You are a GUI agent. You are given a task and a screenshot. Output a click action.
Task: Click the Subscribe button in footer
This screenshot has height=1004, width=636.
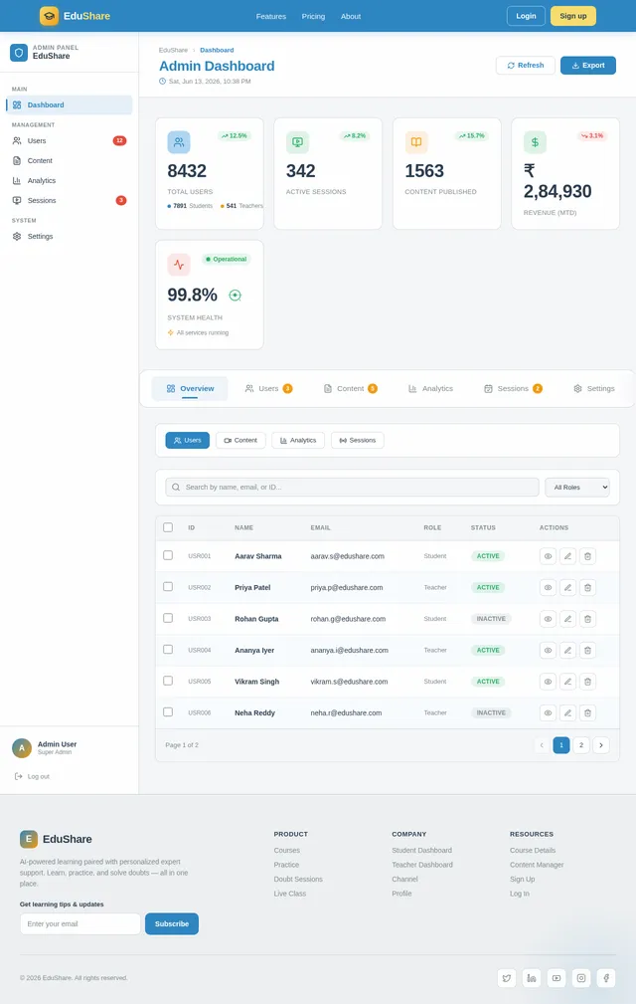(172, 924)
